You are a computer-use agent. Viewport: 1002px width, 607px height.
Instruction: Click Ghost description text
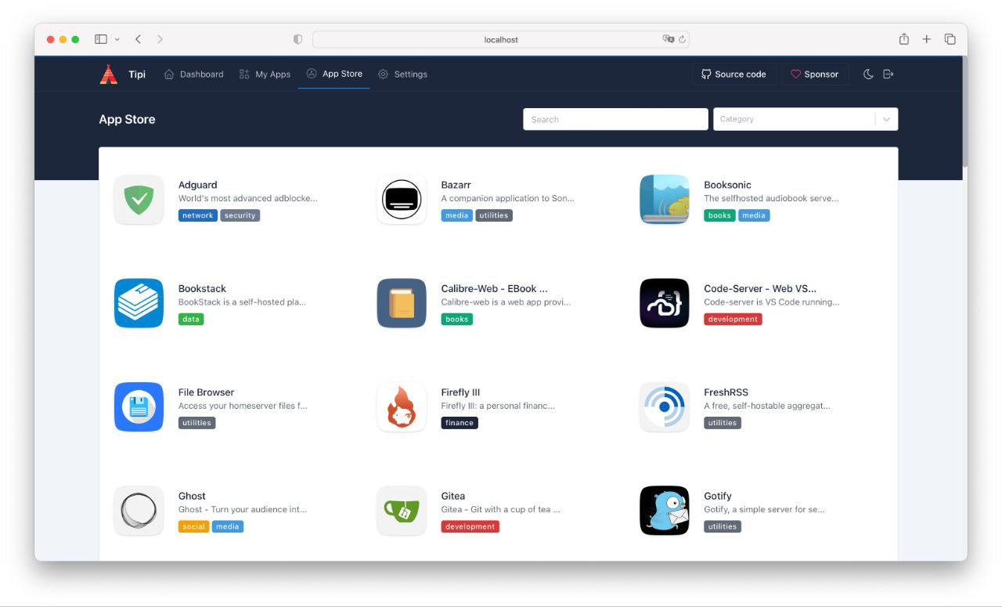click(x=243, y=509)
